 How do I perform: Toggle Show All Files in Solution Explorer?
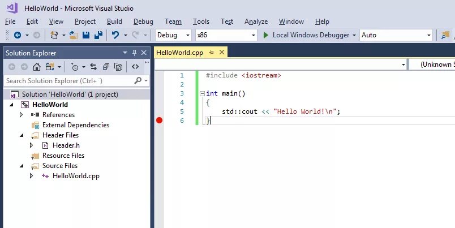118,67
